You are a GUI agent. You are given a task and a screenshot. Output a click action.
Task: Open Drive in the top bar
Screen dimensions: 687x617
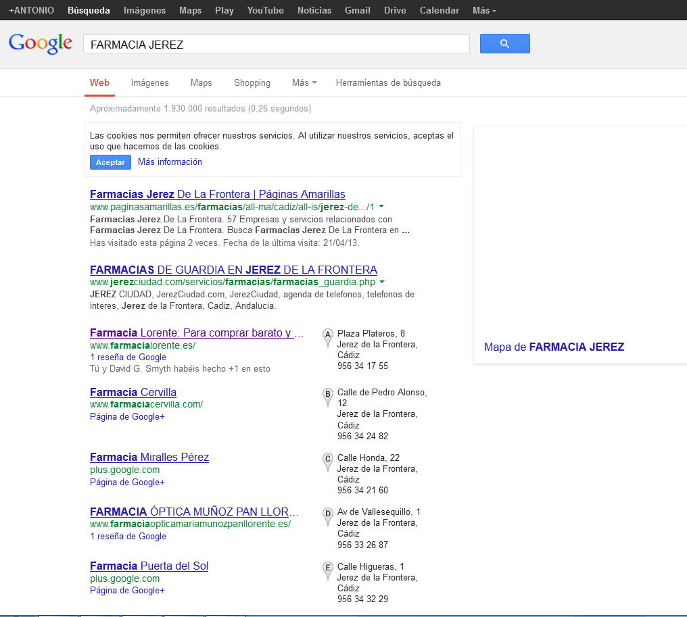pos(395,11)
